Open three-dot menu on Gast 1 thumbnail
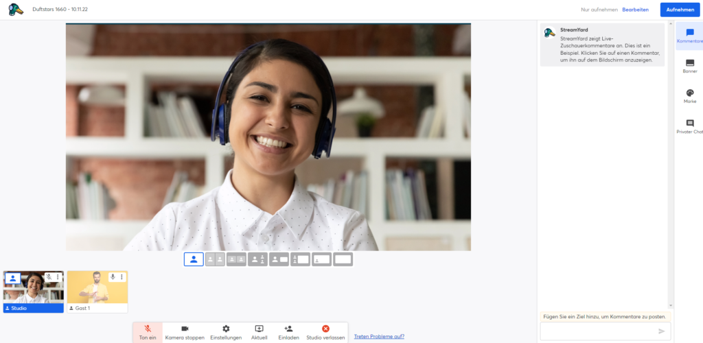Screen dimensions: 703x343 [x=122, y=277]
